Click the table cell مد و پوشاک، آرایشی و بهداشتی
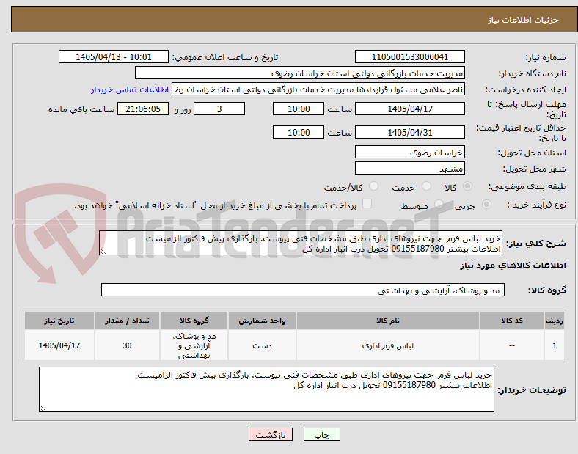This screenshot has width=578, height=454. coord(194,345)
